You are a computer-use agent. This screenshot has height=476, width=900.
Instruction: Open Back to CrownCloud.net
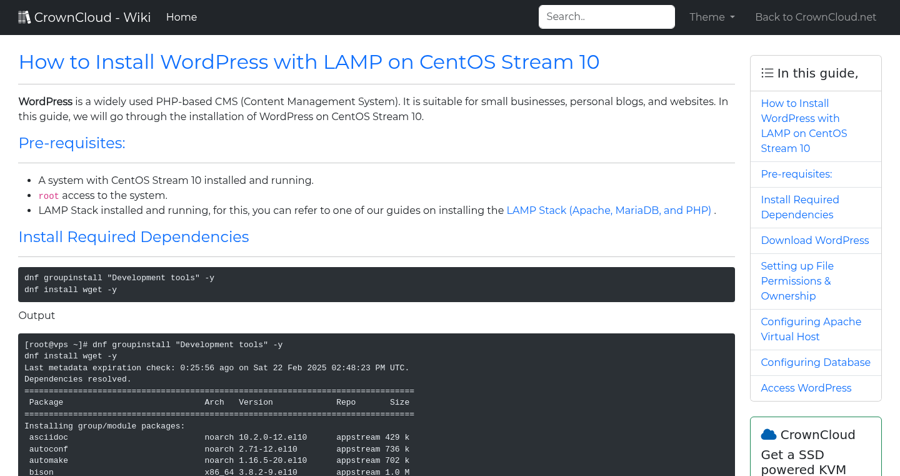(x=816, y=17)
